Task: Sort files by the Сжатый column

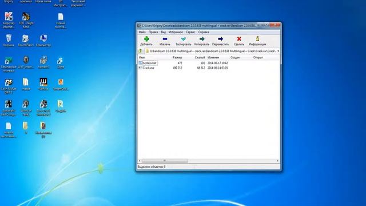Action: 200,57
